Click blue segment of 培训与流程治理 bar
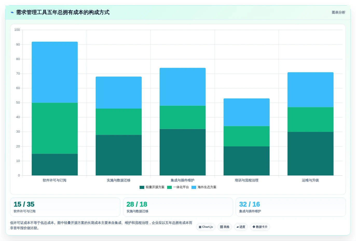The height and width of the screenshot is (241, 356). 247,112
